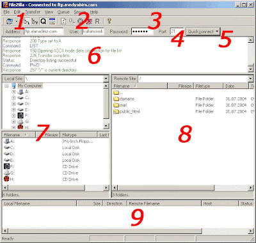
Task: Click the D: disk icon in local file list
Action: coord(6,153)
